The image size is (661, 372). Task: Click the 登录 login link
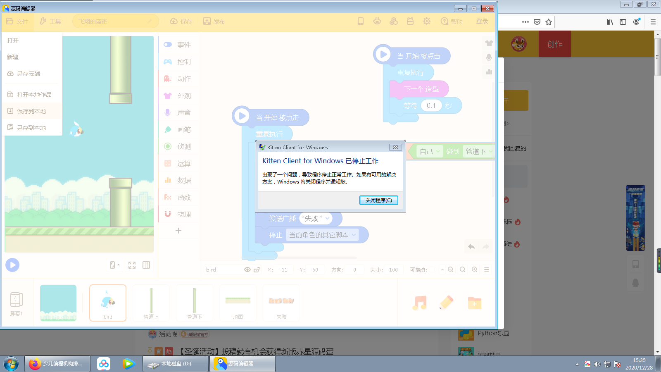coord(482,21)
